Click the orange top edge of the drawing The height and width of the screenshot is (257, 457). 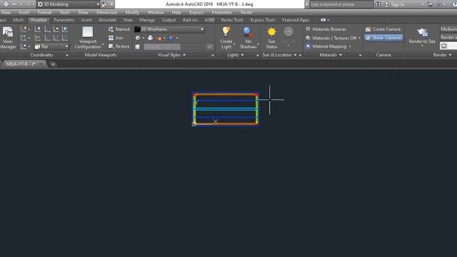[x=226, y=94]
